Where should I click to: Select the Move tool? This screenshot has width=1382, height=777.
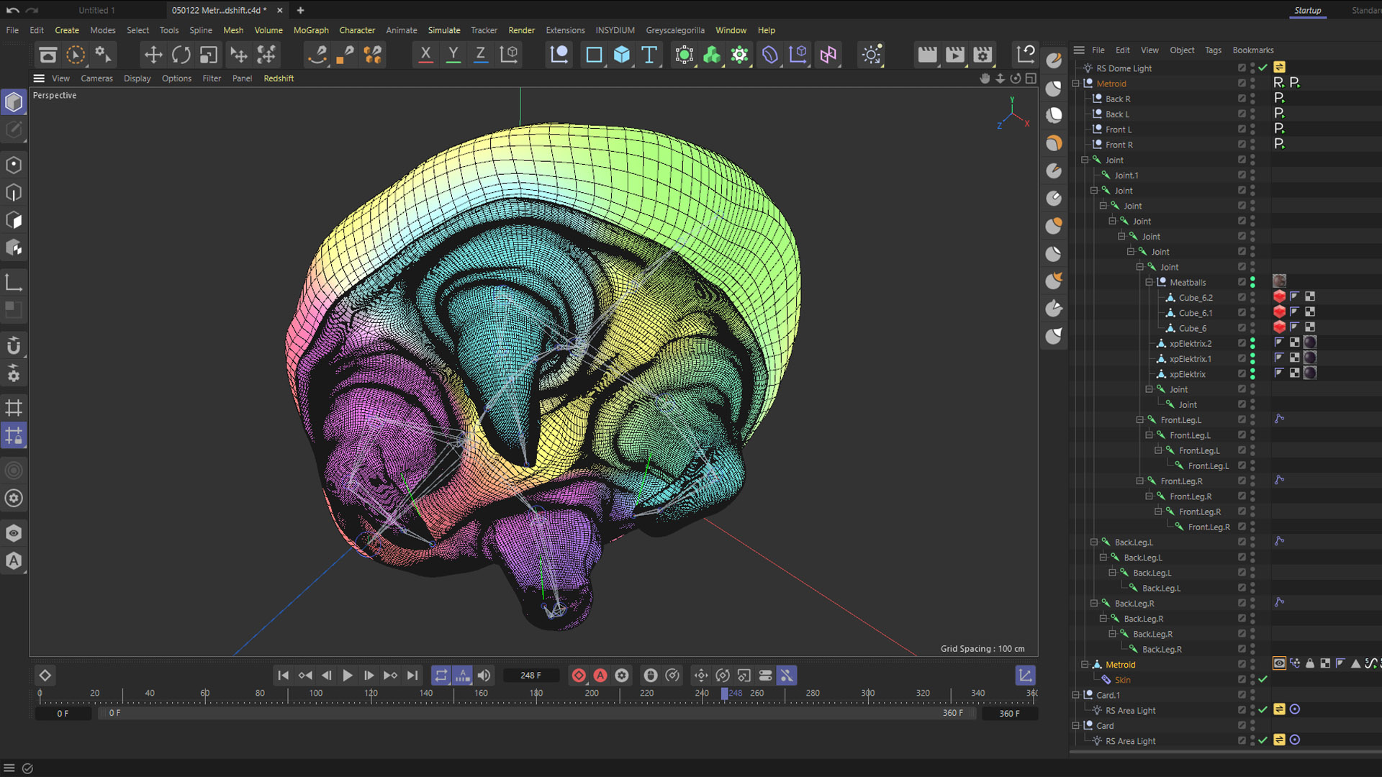[153, 55]
